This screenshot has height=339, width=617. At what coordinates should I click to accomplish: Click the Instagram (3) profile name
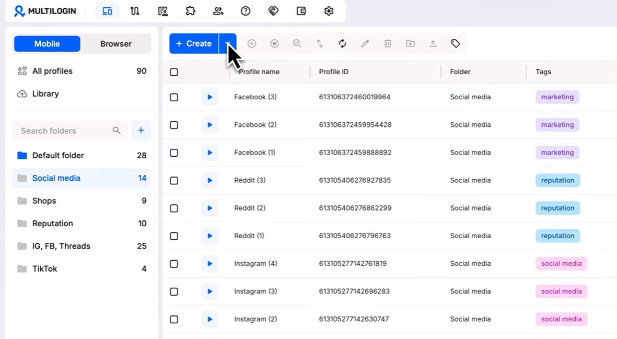255,291
